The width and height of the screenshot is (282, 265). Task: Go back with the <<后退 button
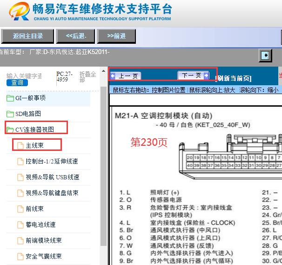click(75, 36)
